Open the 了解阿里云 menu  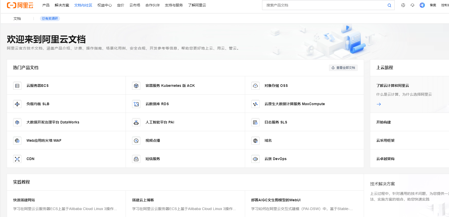pyautogui.click(x=197, y=5)
